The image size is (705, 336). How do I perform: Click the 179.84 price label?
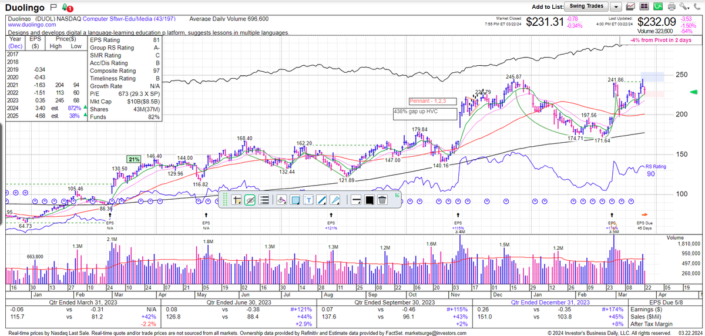419,129
